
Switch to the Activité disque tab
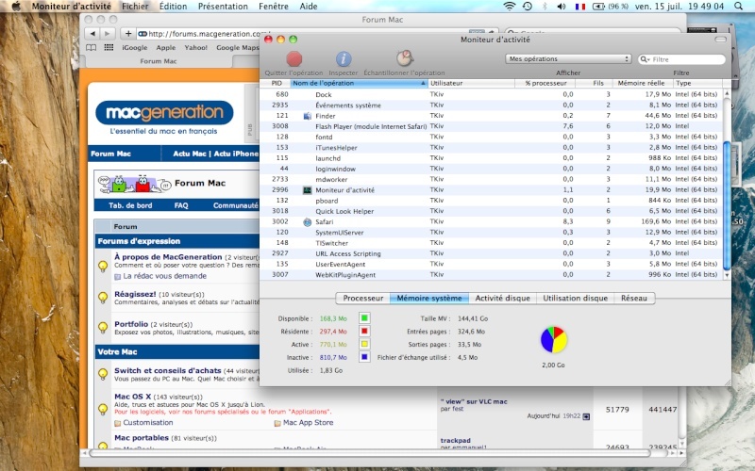(x=502, y=298)
